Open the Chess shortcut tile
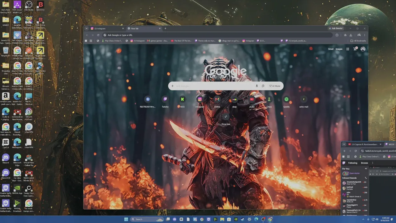 (x=269, y=102)
